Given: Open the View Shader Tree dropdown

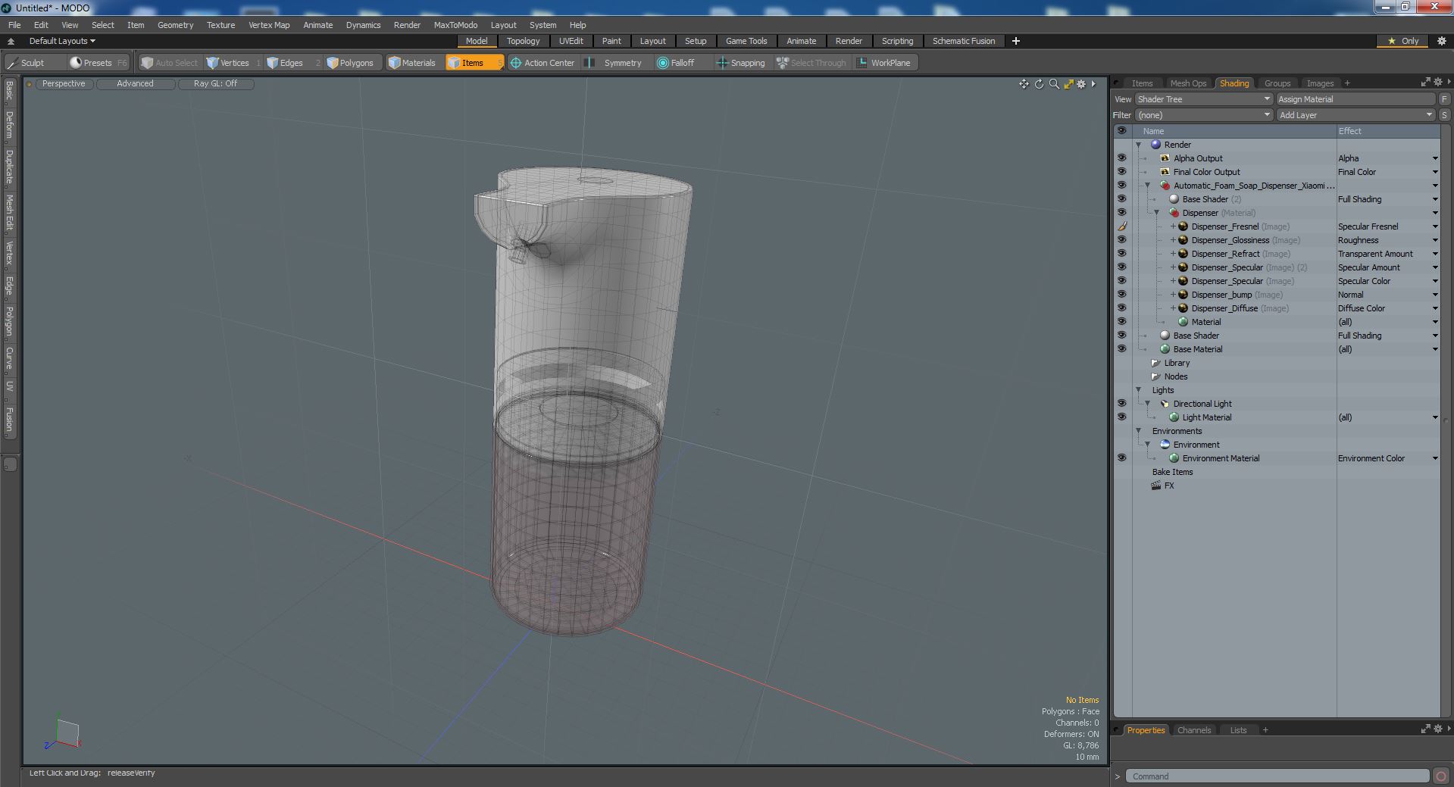Looking at the screenshot, I should point(1203,99).
